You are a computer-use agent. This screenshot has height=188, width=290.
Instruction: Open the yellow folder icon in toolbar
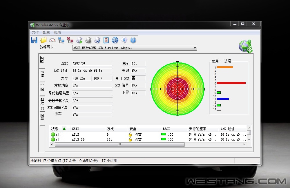43,40
